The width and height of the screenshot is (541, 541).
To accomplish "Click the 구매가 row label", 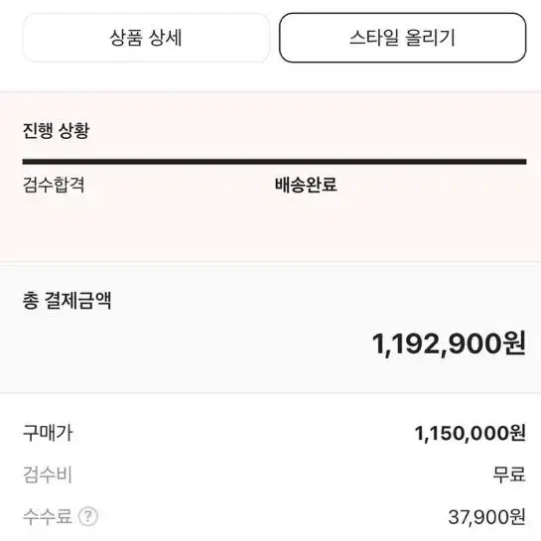I will point(48,433).
